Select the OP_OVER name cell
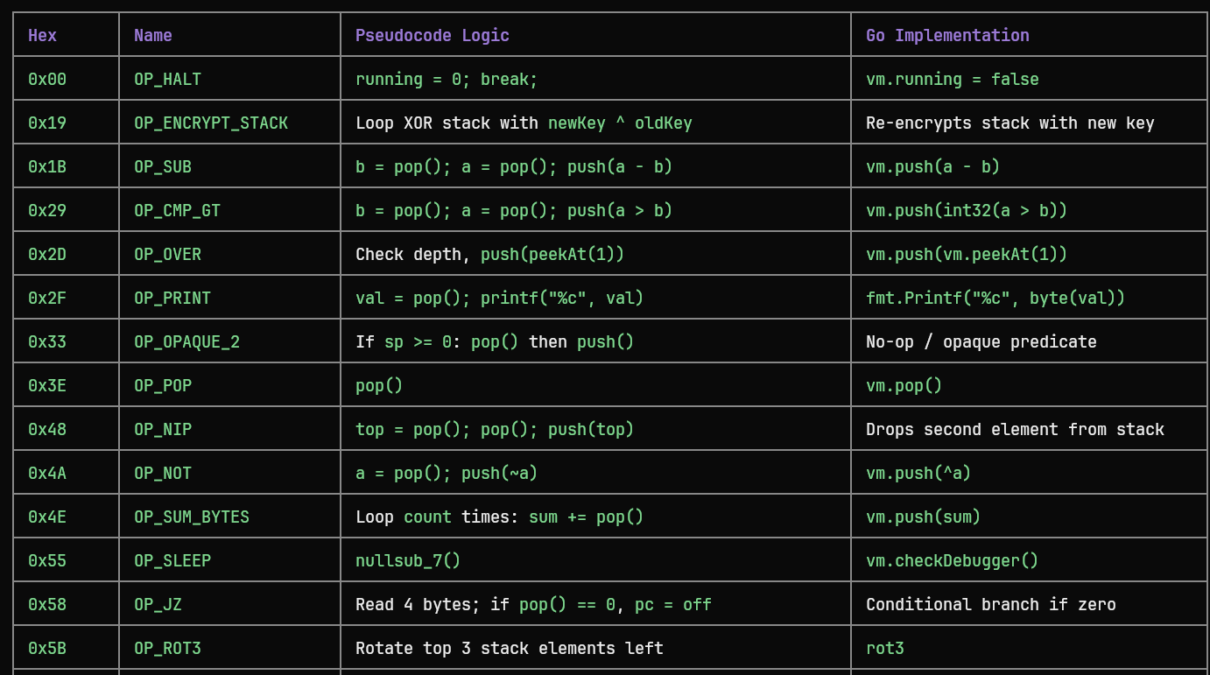Viewport: 1210px width, 675px height. 230,254
